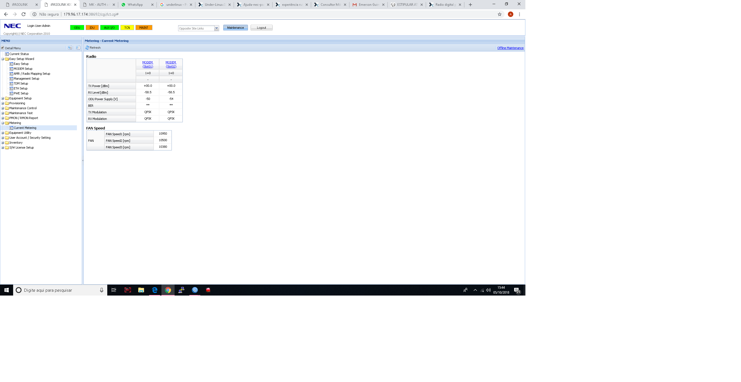This screenshot has height=382, width=741.
Task: Click the MODEM (Slot01) link
Action: pos(147,64)
